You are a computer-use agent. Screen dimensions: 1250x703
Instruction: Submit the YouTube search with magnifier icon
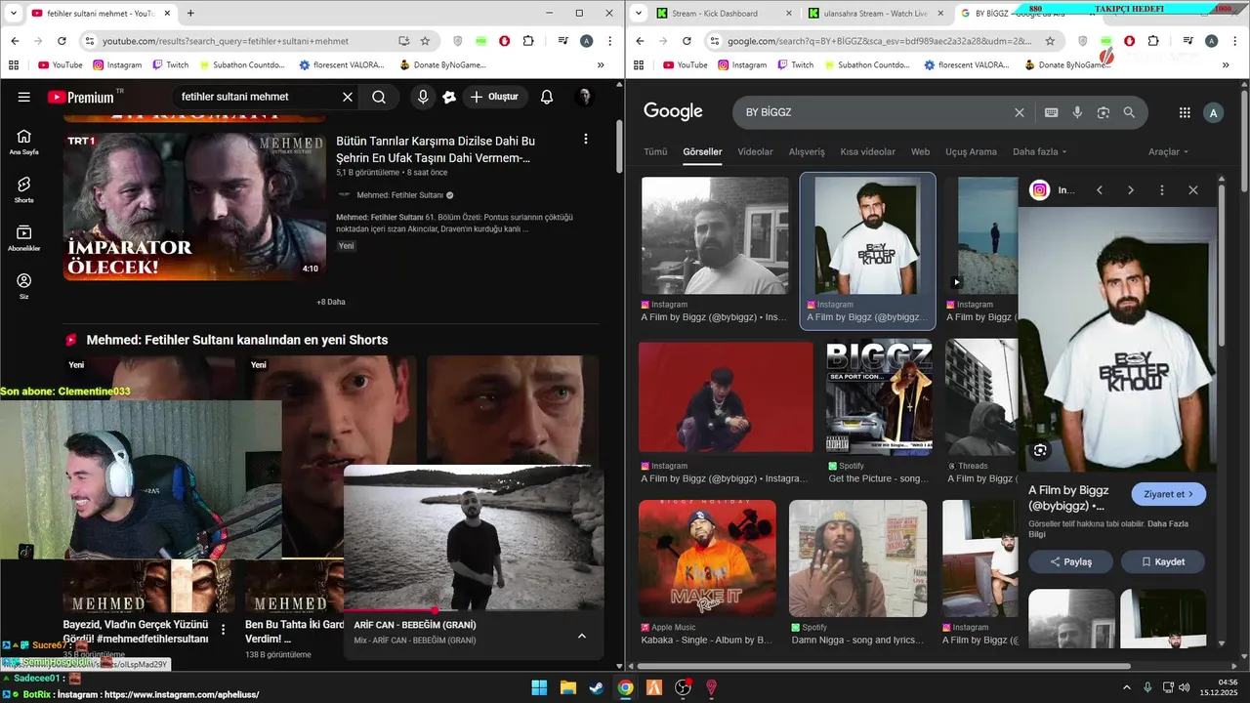point(379,97)
